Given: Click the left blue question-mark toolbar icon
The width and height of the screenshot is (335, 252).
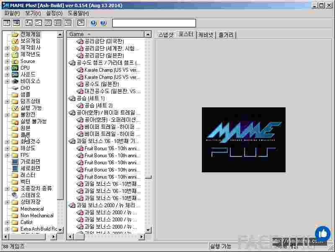Looking at the screenshot, I should point(93,23).
